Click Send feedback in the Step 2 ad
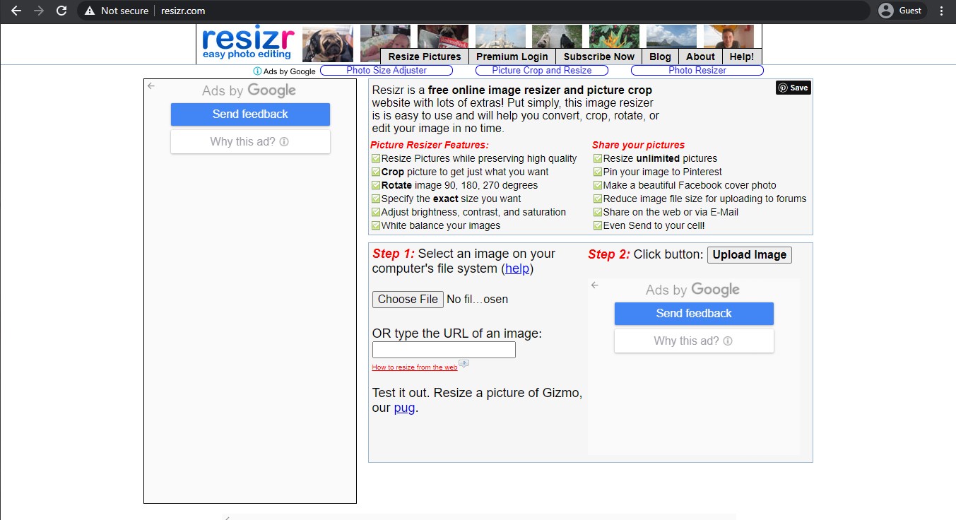The image size is (956, 520). click(694, 314)
